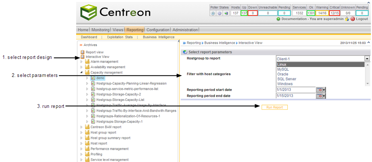Click the Run Report button
372x162 pixels.
click(x=274, y=108)
